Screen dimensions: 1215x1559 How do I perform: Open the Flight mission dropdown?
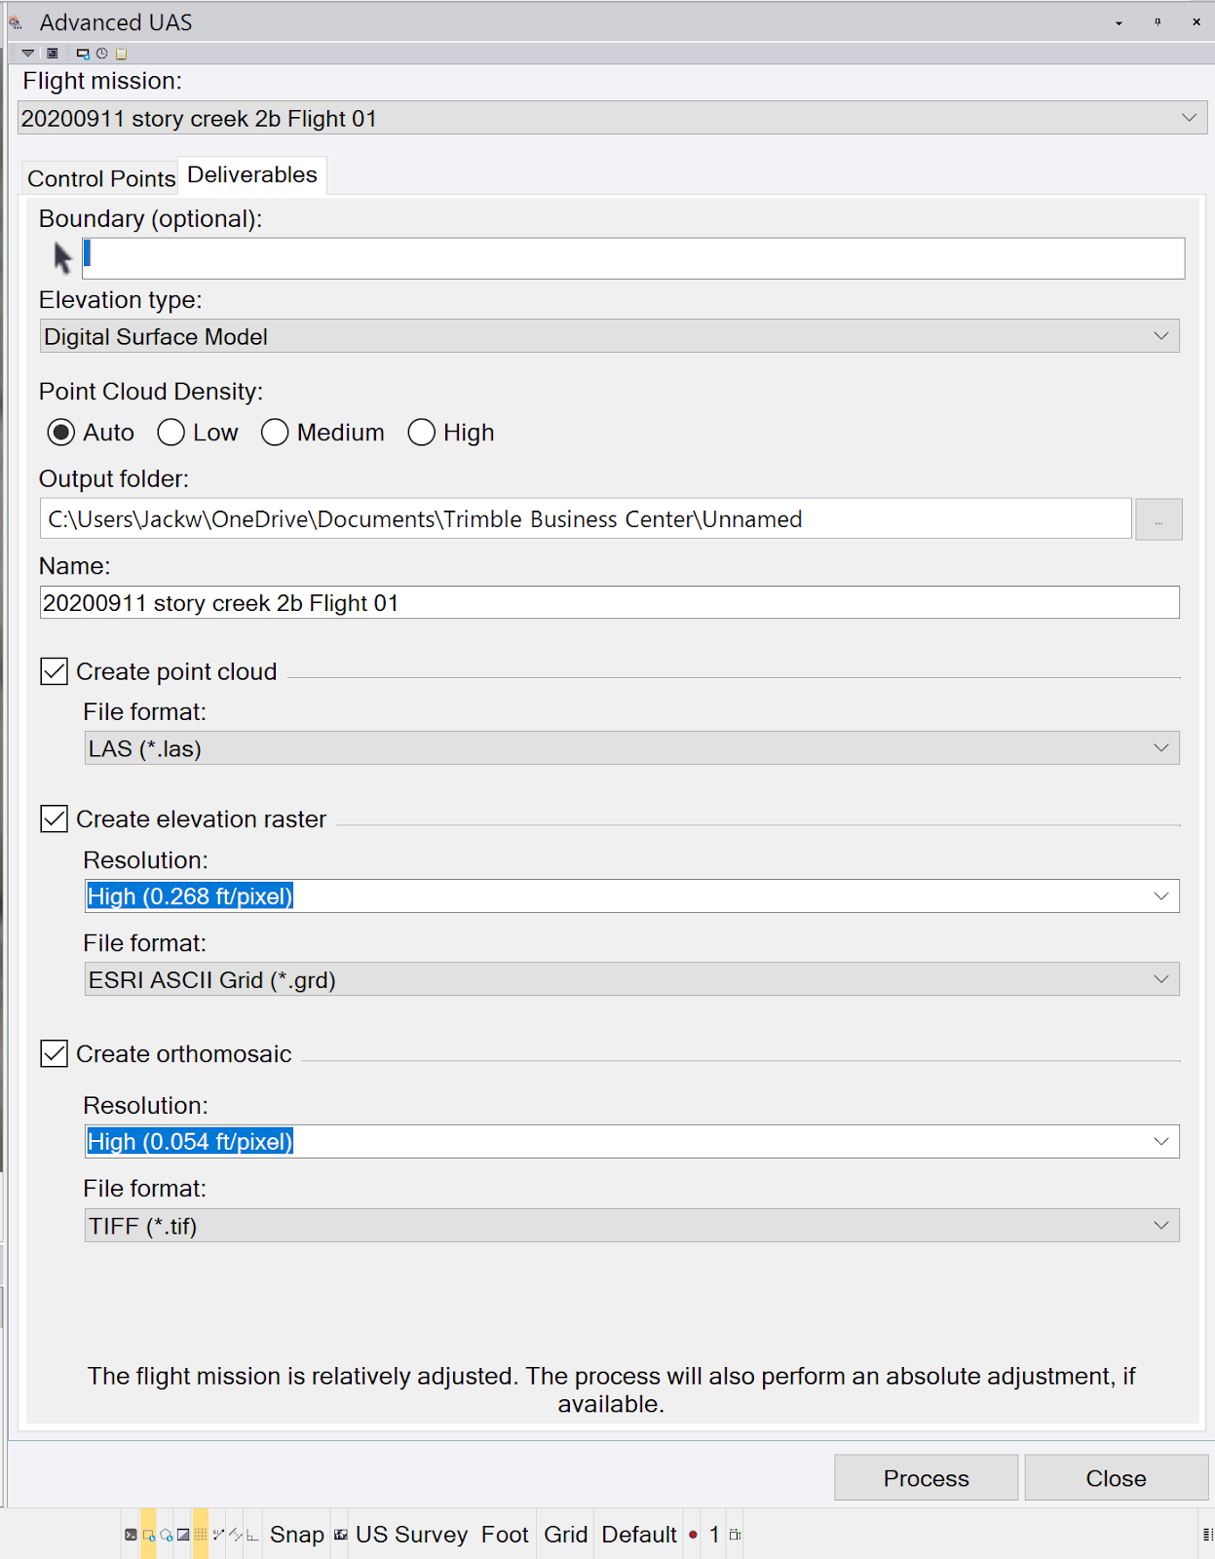point(612,118)
